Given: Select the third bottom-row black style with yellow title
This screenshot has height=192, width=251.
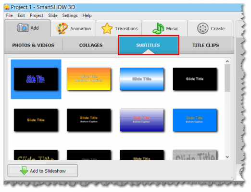Looking at the screenshot, I should pyautogui.click(x=142, y=155).
